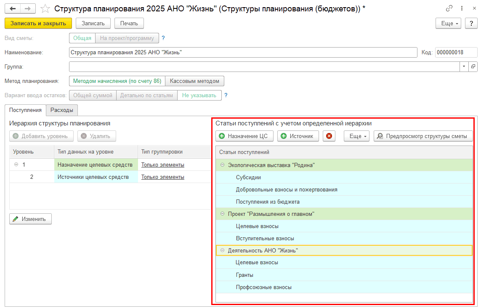Open the Группа dropdown arrow
The height and width of the screenshot is (308, 481).
[x=464, y=66]
